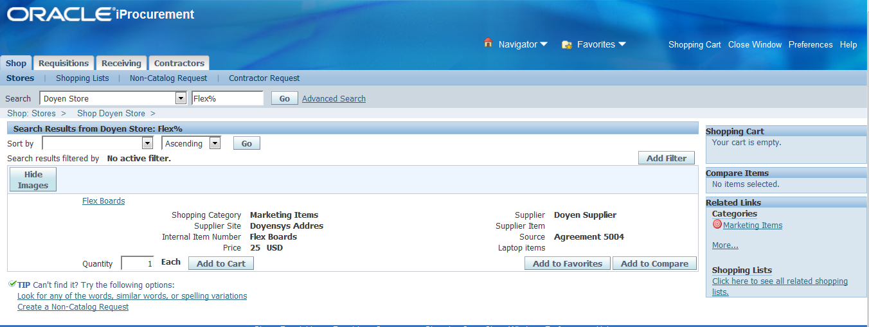
Task: Switch to the Receiving tab
Action: point(121,63)
